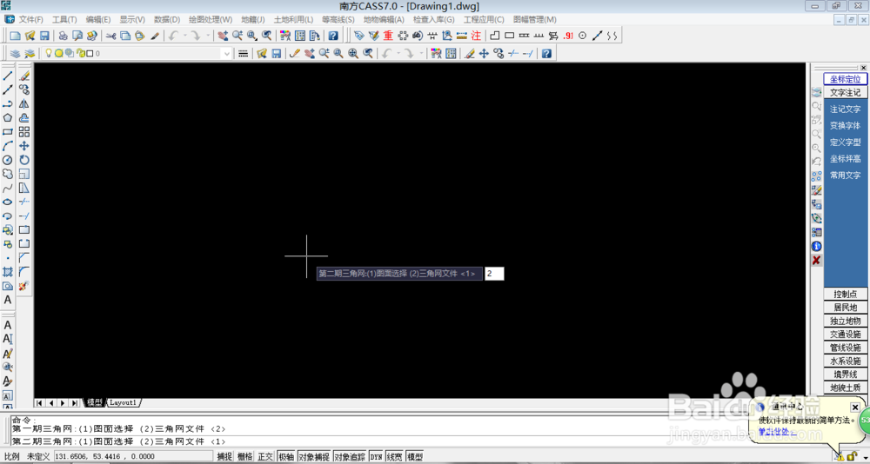Click the next layout tab arrow
This screenshot has width=870, height=464.
click(x=63, y=403)
